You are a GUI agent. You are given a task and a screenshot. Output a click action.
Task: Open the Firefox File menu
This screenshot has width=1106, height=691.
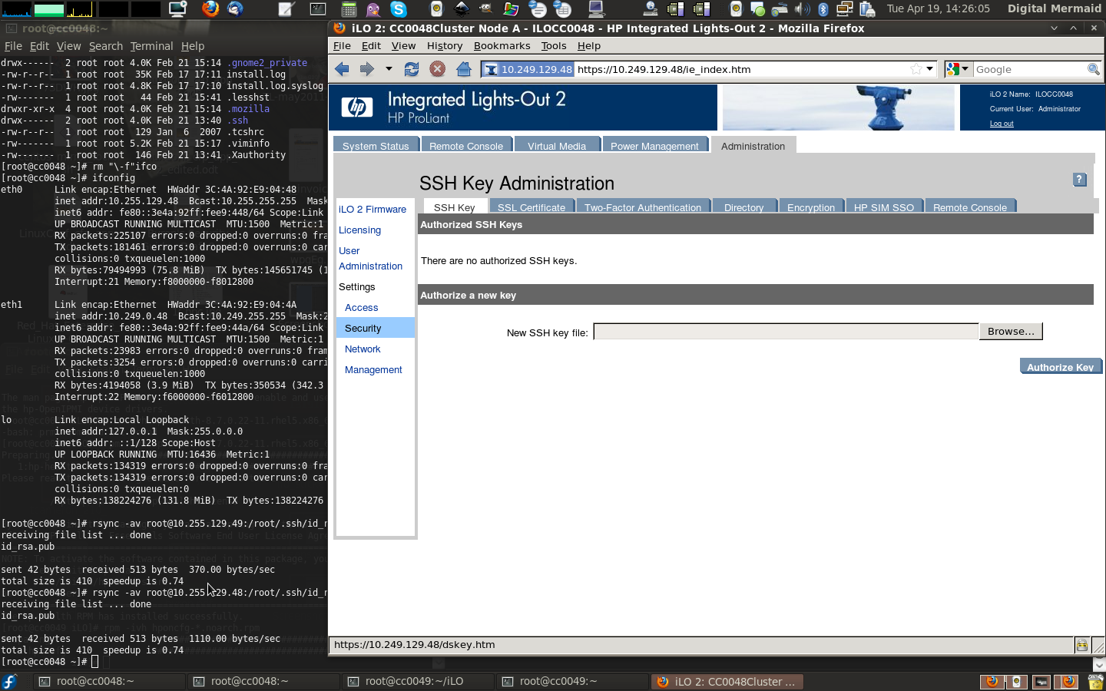tap(342, 46)
